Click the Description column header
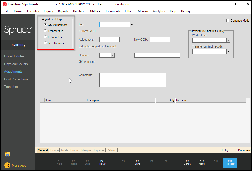The width and height of the screenshot is (252, 171). click(120, 100)
